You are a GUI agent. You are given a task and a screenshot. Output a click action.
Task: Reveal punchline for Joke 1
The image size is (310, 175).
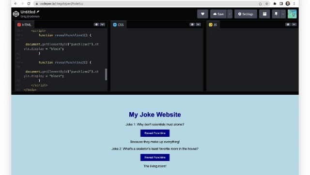point(155,133)
